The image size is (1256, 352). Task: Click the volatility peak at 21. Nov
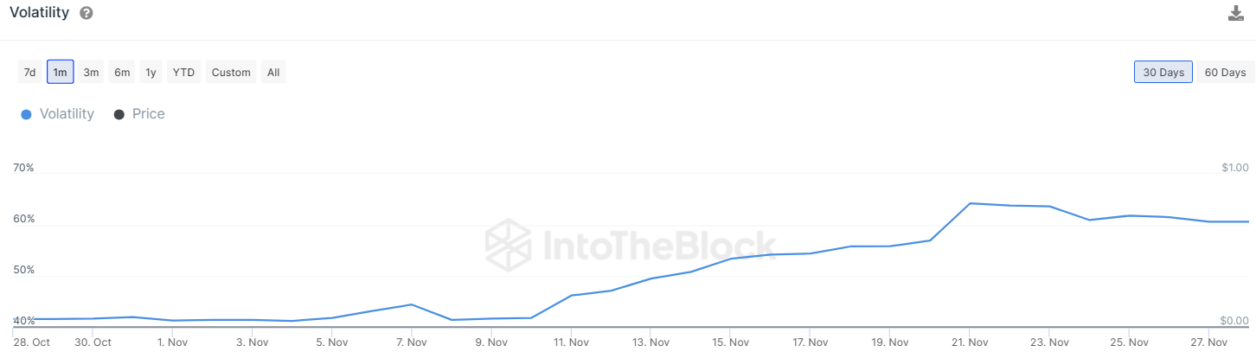click(x=970, y=203)
